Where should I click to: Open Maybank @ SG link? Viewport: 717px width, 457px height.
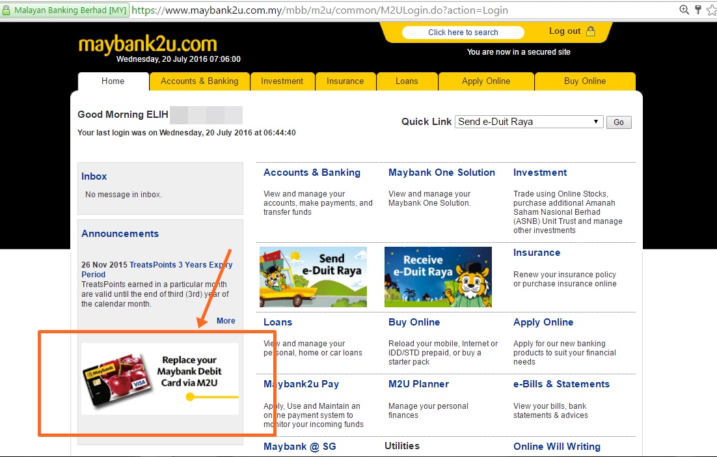300,447
